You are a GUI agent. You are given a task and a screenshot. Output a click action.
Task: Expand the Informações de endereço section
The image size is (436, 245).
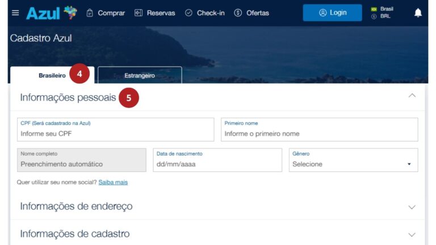(x=412, y=207)
